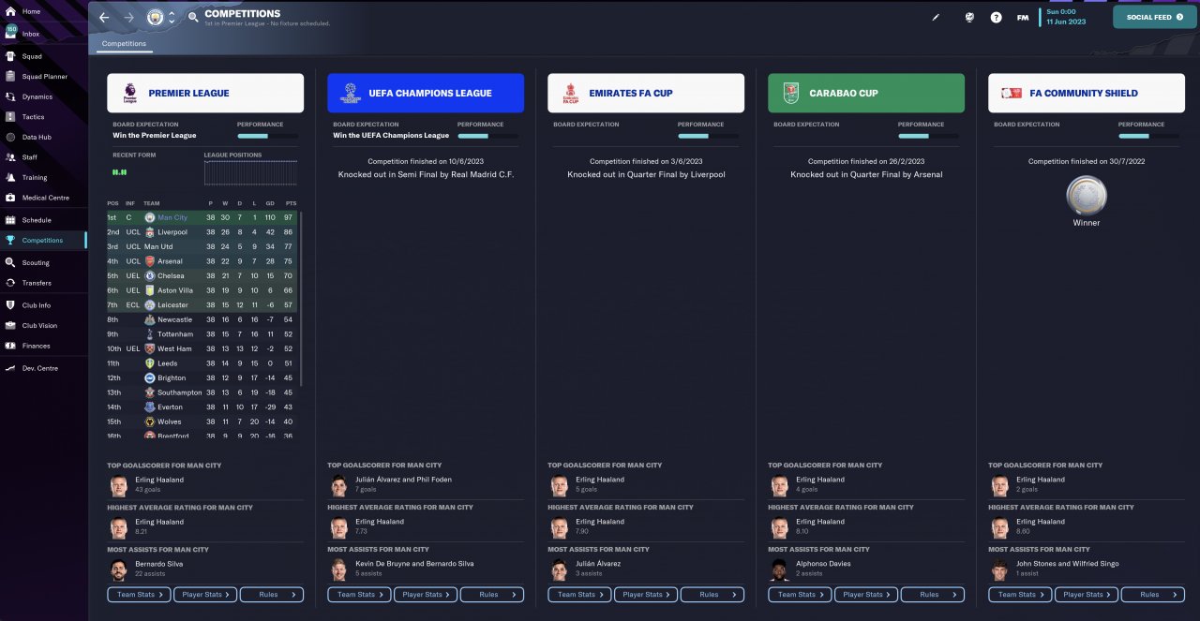The height and width of the screenshot is (621, 1200).
Task: Open FA Cup Rules button
Action: click(712, 595)
